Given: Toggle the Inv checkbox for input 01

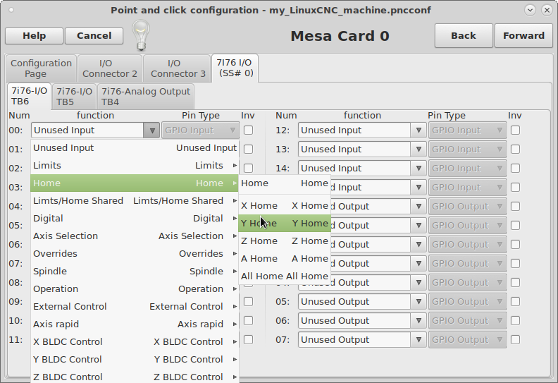Looking at the screenshot, I should [x=249, y=150].
